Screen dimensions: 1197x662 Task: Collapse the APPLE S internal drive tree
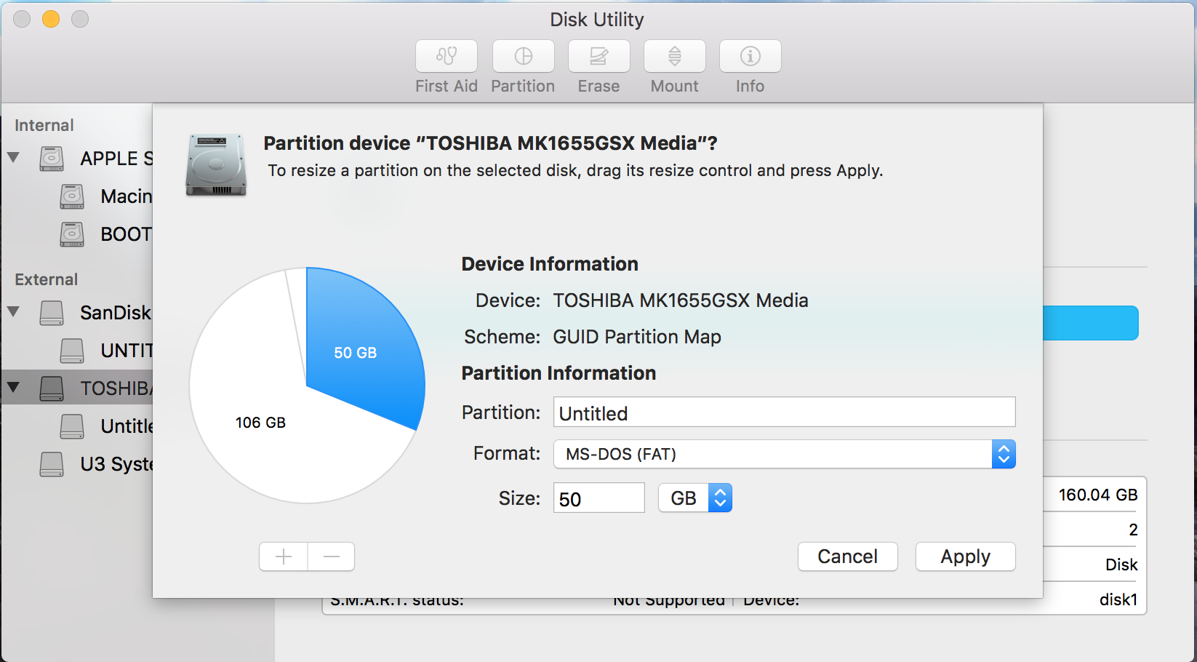pyautogui.click(x=14, y=157)
